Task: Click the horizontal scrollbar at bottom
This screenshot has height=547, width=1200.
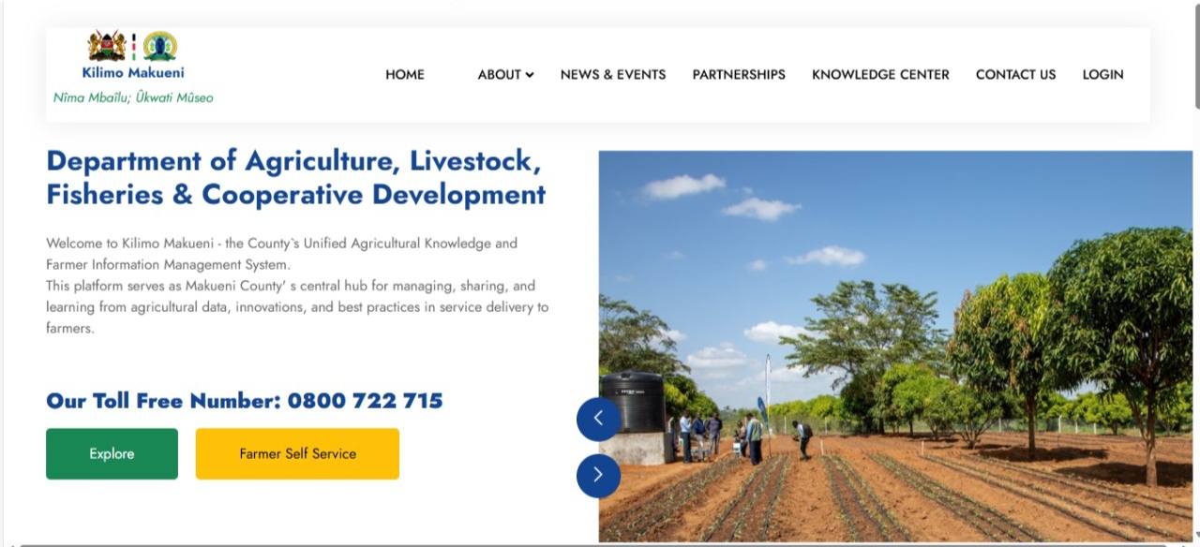Action: (x=600, y=544)
